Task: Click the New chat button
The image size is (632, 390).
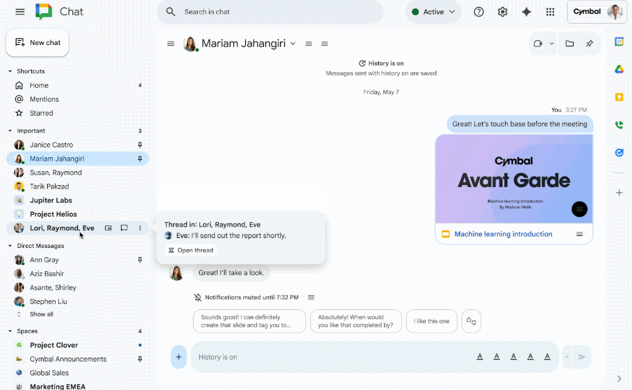Action: (38, 43)
